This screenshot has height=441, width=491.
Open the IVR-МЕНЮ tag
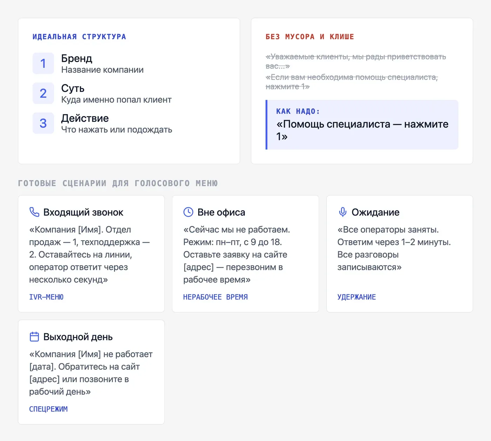46,297
